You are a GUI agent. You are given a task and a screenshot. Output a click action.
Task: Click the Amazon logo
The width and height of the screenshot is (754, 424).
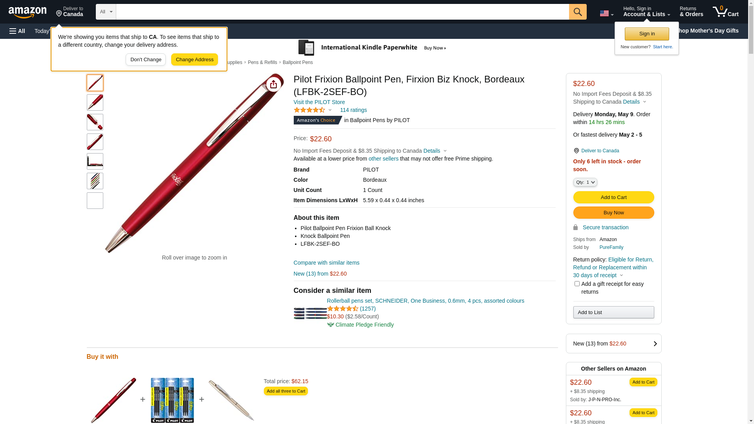pyautogui.click(x=27, y=12)
